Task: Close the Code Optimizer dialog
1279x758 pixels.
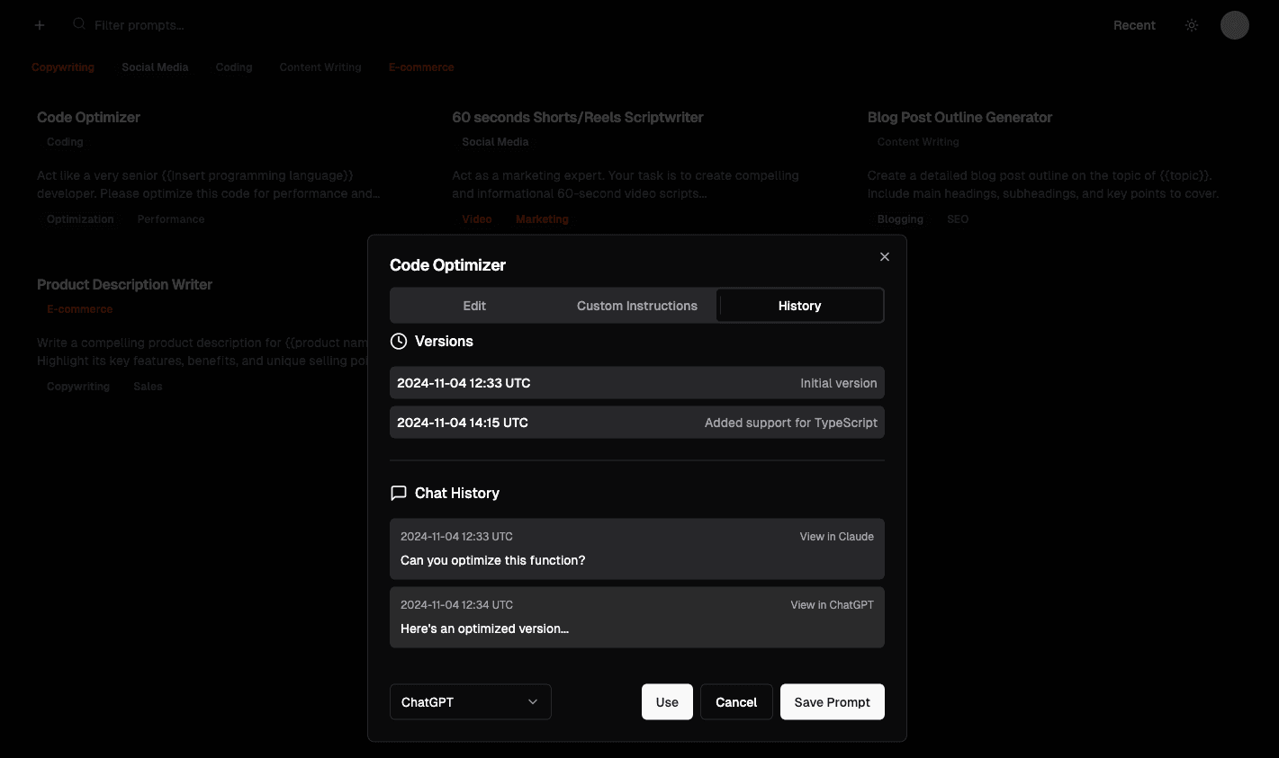Action: (x=885, y=257)
